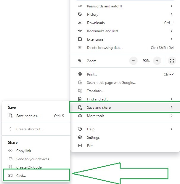Expand the Help submenu arrow
180x184 pixels.
click(x=172, y=129)
